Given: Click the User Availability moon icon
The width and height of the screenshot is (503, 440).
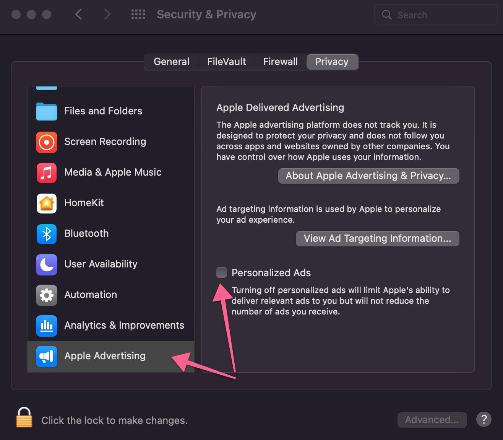Looking at the screenshot, I should [x=47, y=264].
